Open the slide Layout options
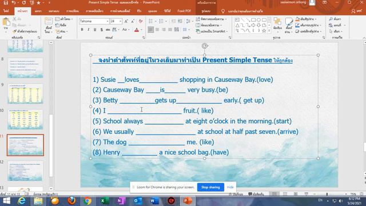The image size is (366, 206). 64,19
